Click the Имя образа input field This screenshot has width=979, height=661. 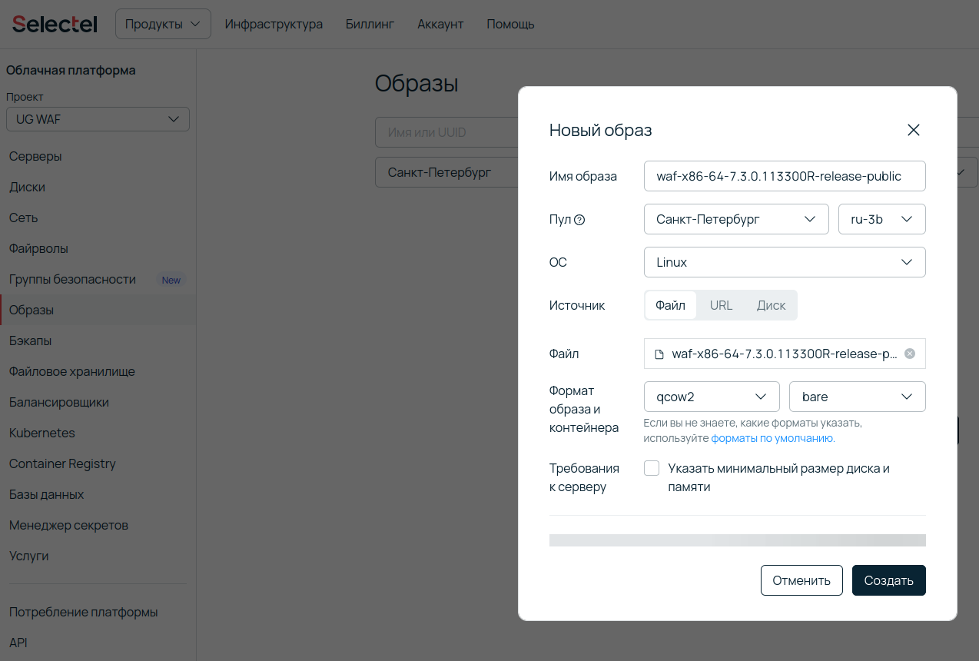click(x=784, y=176)
